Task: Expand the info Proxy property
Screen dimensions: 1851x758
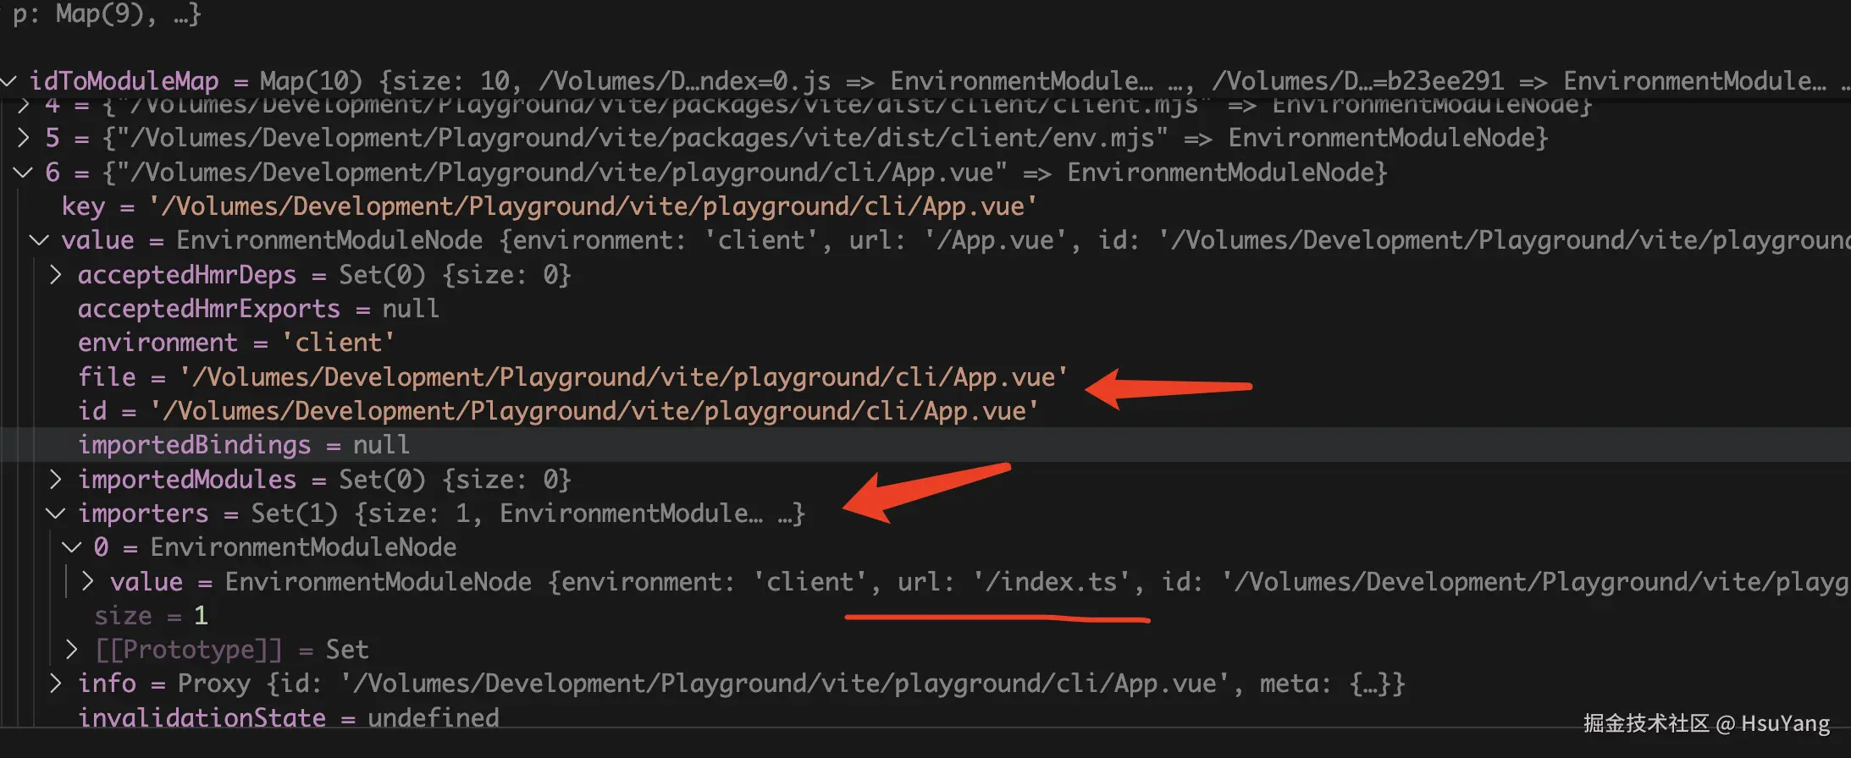Action: 55,684
